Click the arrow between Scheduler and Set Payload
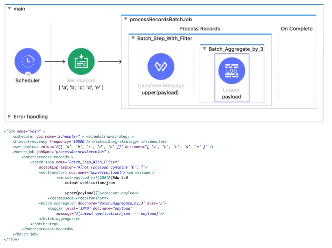Viewport: 332px width, 248px height. (55, 62)
